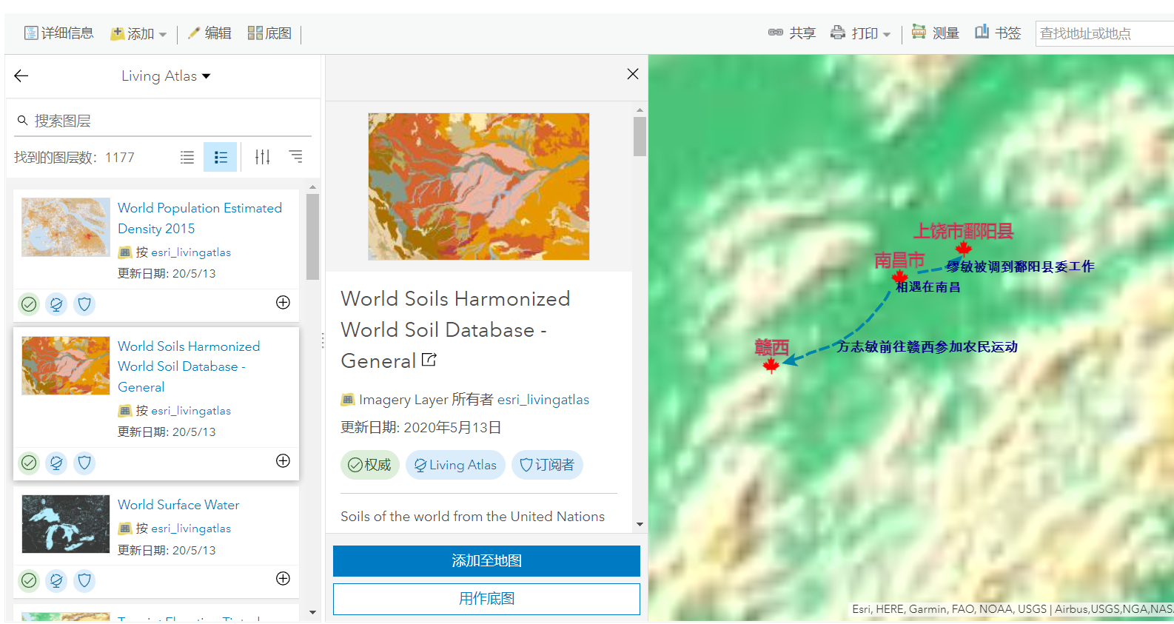This screenshot has width=1174, height=624.
Task: Click authoritative badge on World Surface Water card
Action: click(x=29, y=580)
